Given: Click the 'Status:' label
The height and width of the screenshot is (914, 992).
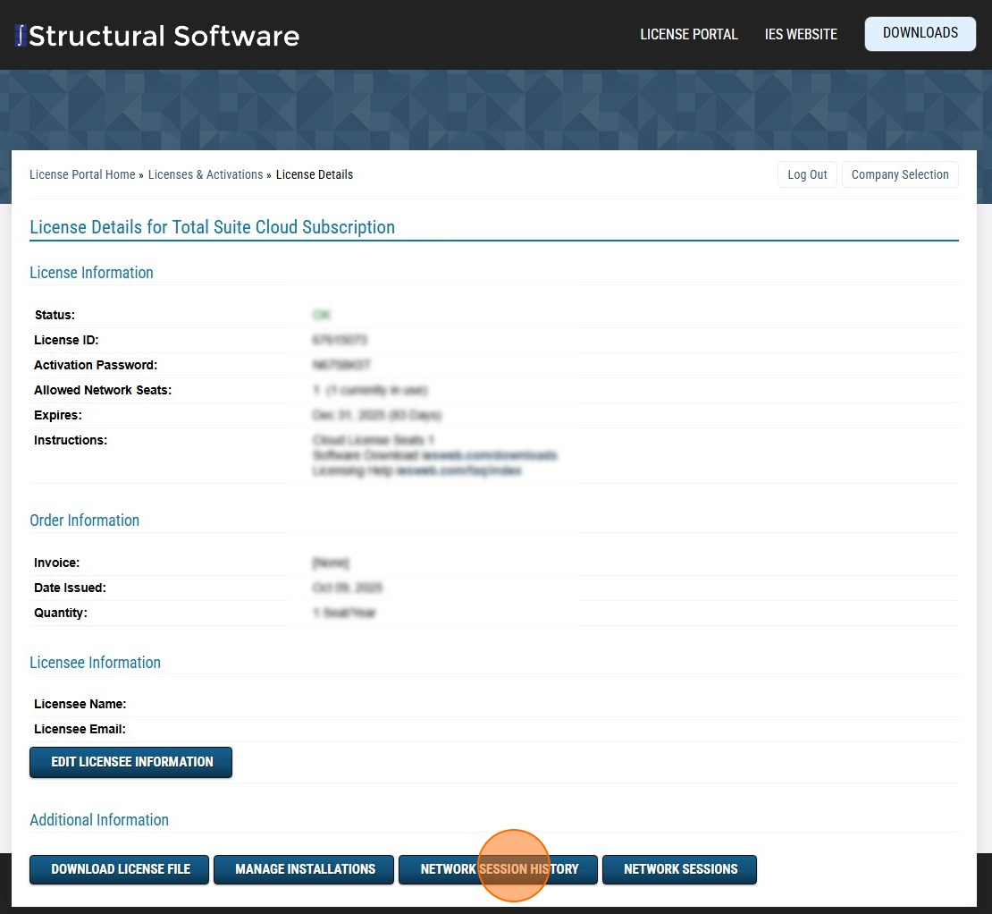Looking at the screenshot, I should pyautogui.click(x=55, y=315).
